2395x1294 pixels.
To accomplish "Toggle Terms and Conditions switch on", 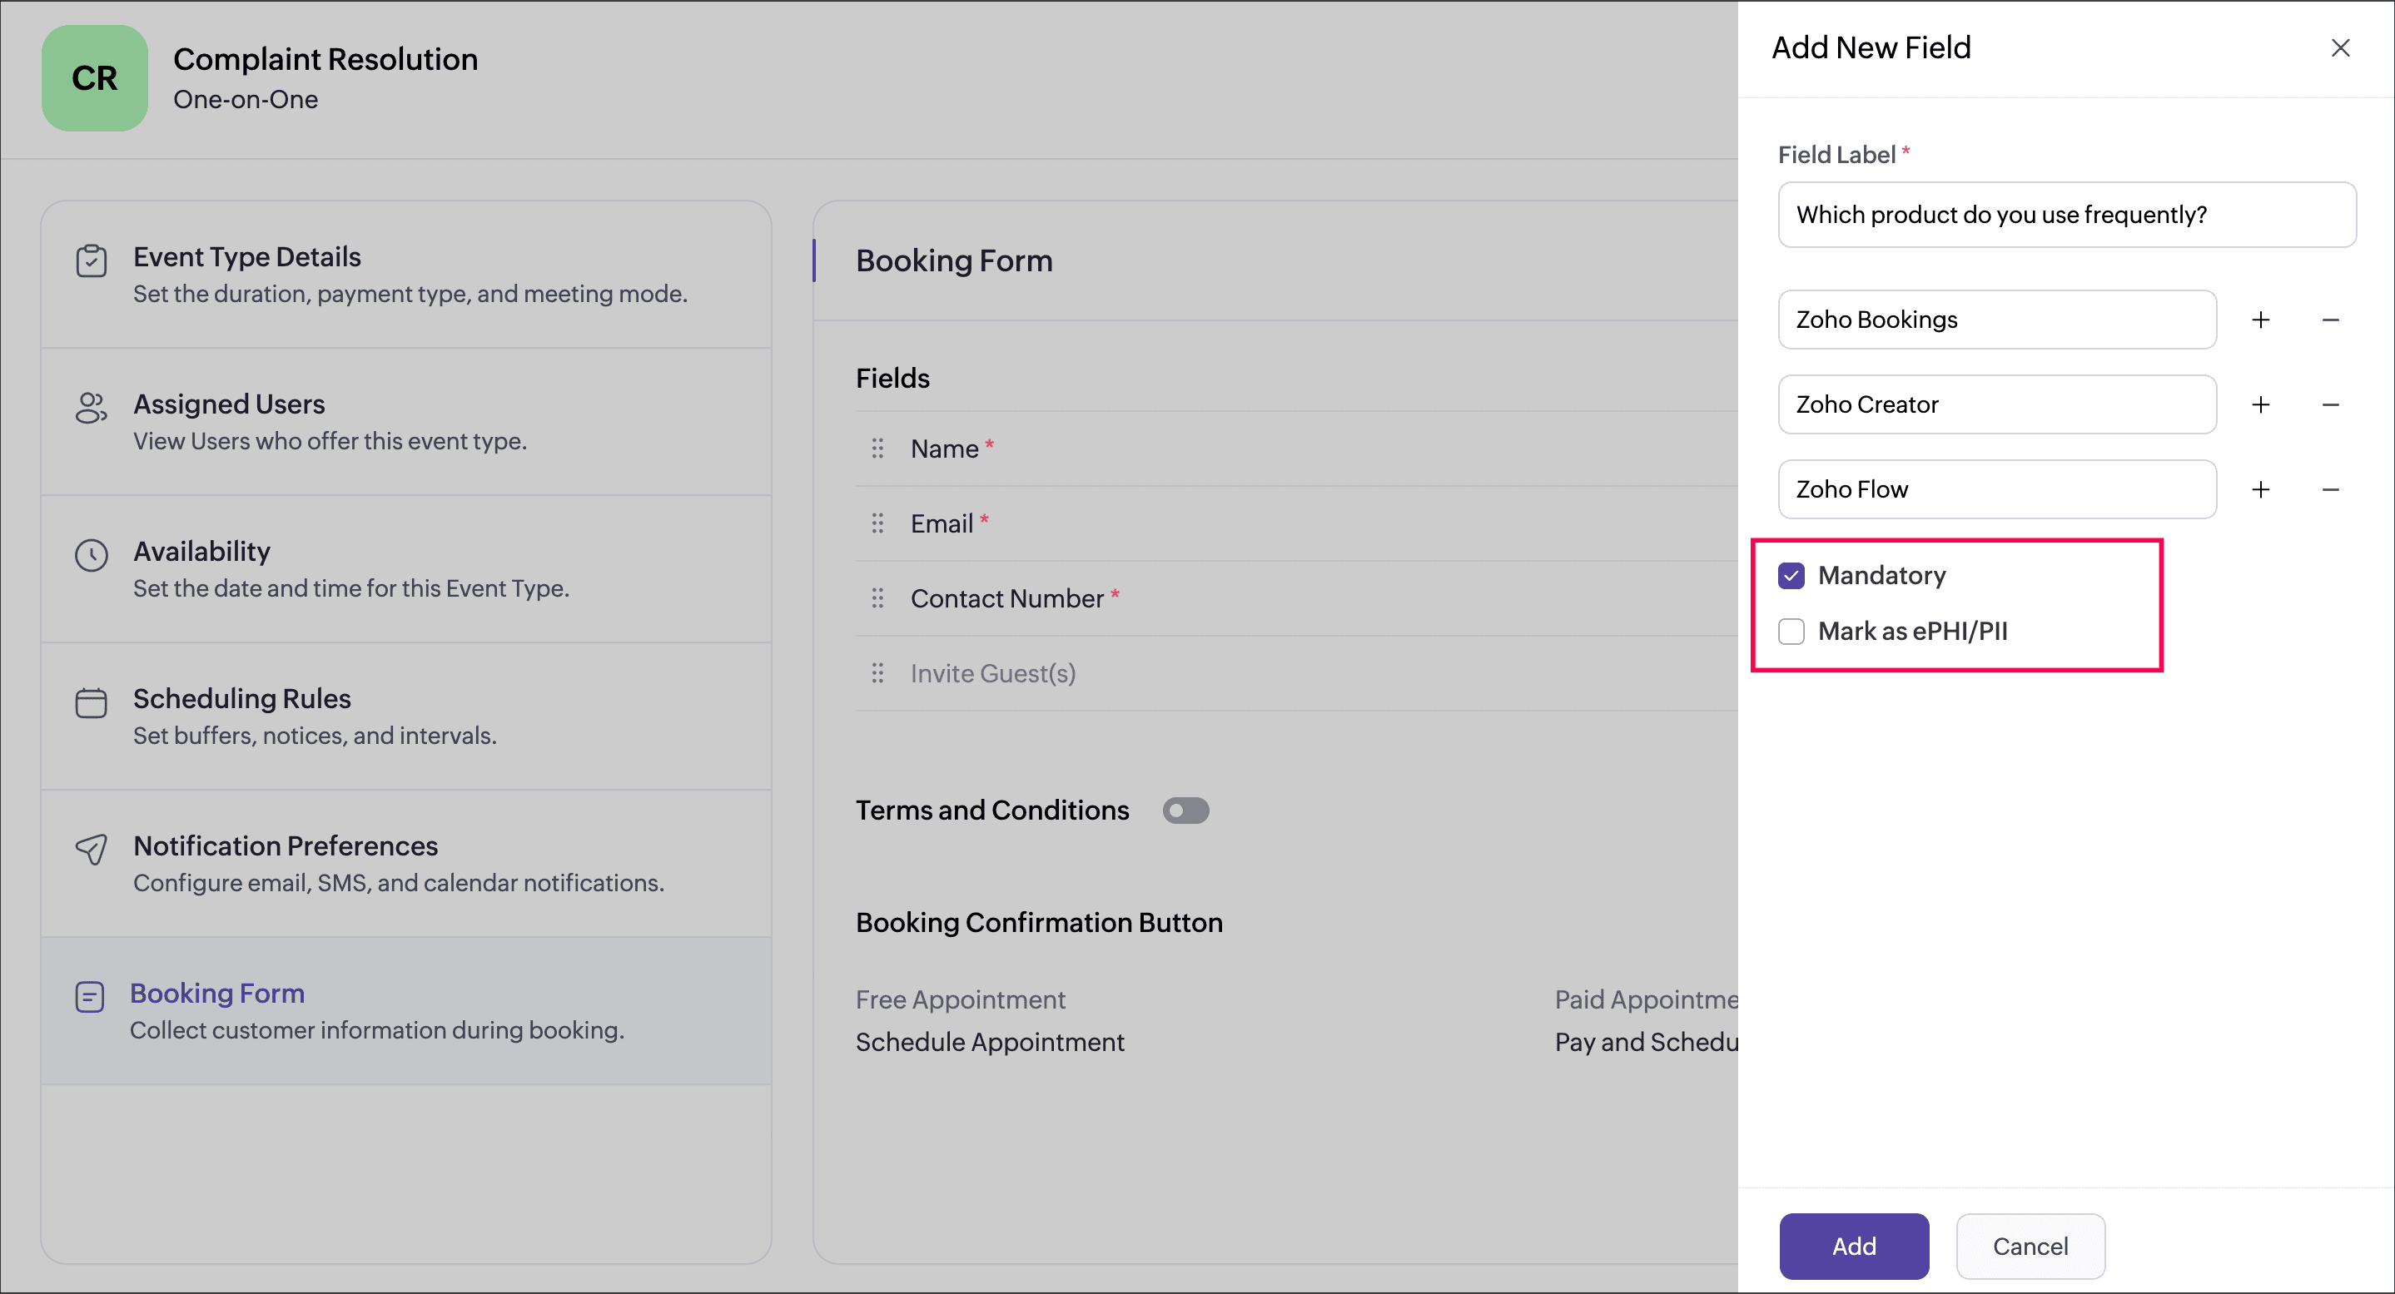I will (1185, 811).
